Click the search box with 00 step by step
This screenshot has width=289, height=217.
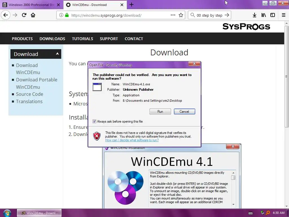(x=209, y=15)
